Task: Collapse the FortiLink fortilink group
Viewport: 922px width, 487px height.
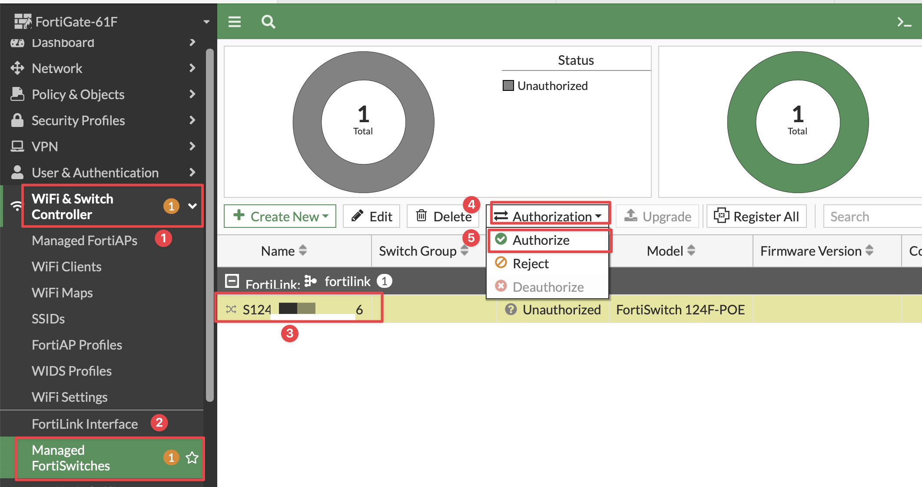Action: pyautogui.click(x=232, y=281)
